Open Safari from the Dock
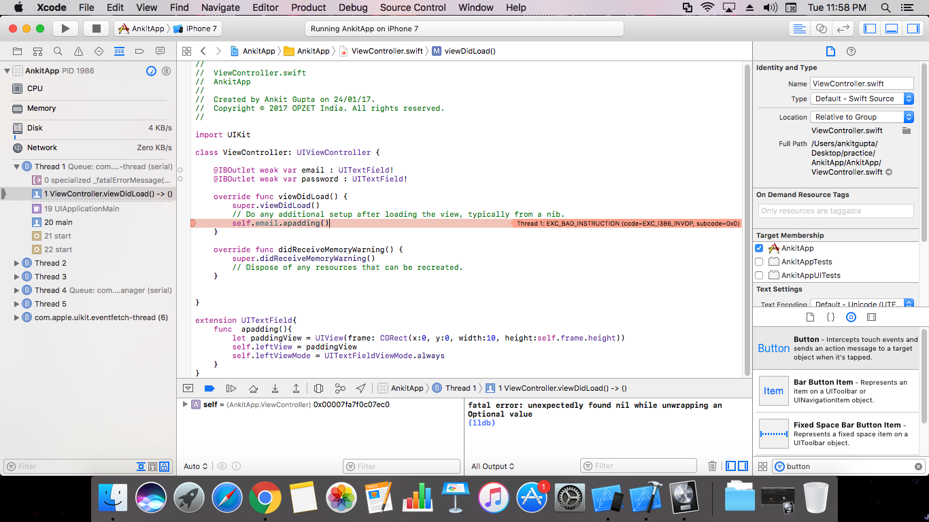Image resolution: width=929 pixels, height=522 pixels. pos(226,498)
